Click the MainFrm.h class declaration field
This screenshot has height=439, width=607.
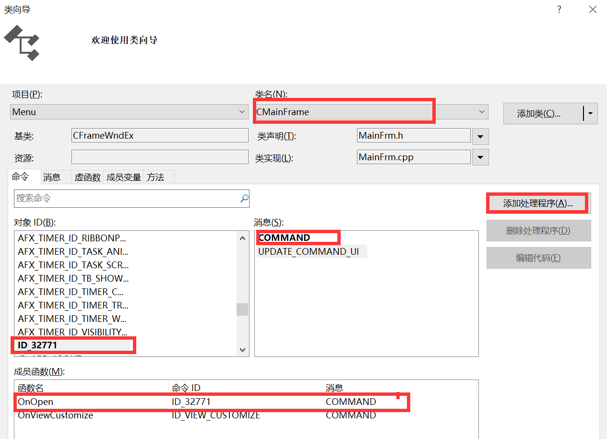click(414, 135)
